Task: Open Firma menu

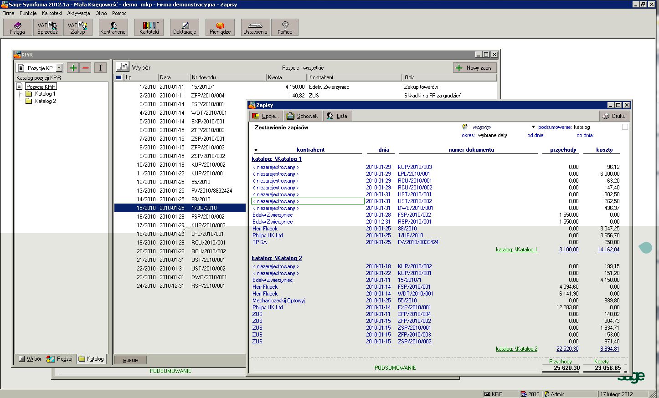Action: tap(8, 13)
